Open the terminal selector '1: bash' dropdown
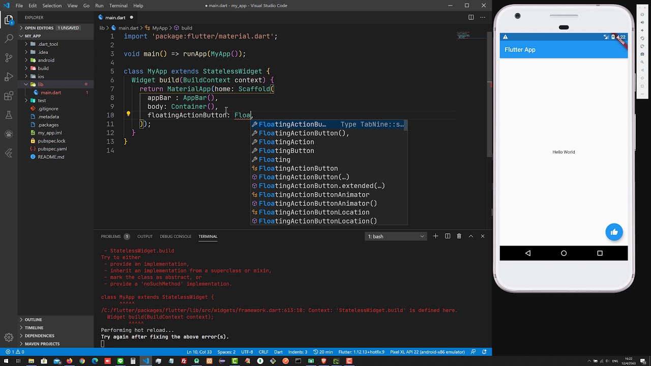The height and width of the screenshot is (366, 651). pyautogui.click(x=396, y=236)
